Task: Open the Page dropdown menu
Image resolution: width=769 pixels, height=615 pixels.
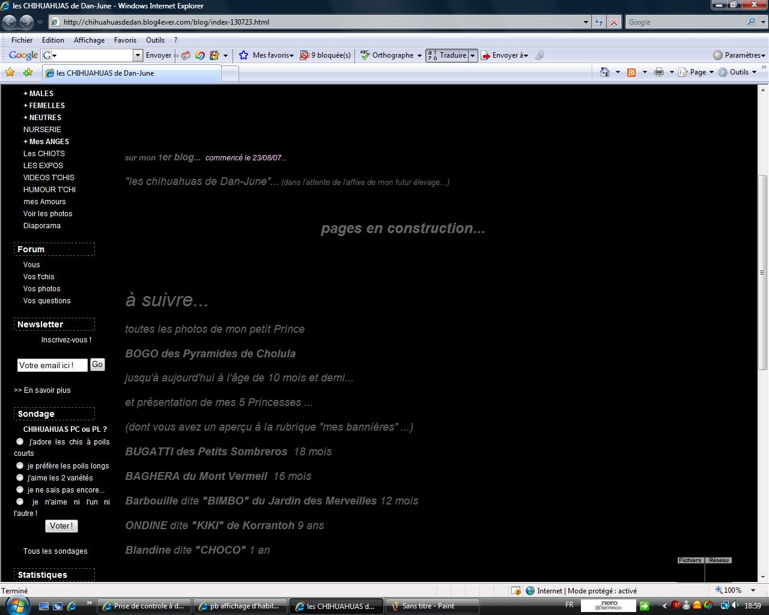Action: [x=696, y=72]
